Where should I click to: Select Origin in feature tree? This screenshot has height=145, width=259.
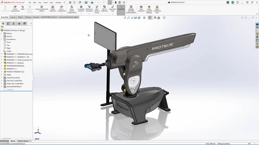[x=9, y=51]
